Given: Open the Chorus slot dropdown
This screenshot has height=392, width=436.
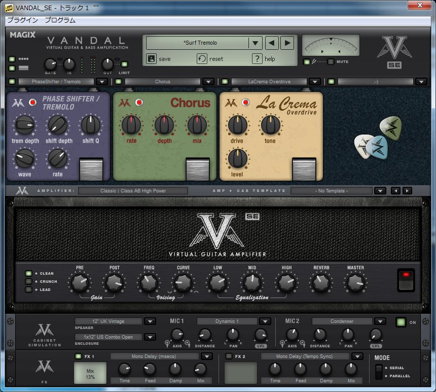Looking at the screenshot, I should [208, 82].
